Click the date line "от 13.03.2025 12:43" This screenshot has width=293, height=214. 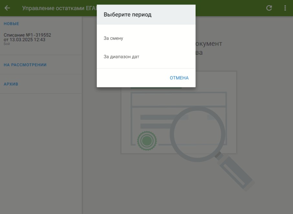point(25,40)
